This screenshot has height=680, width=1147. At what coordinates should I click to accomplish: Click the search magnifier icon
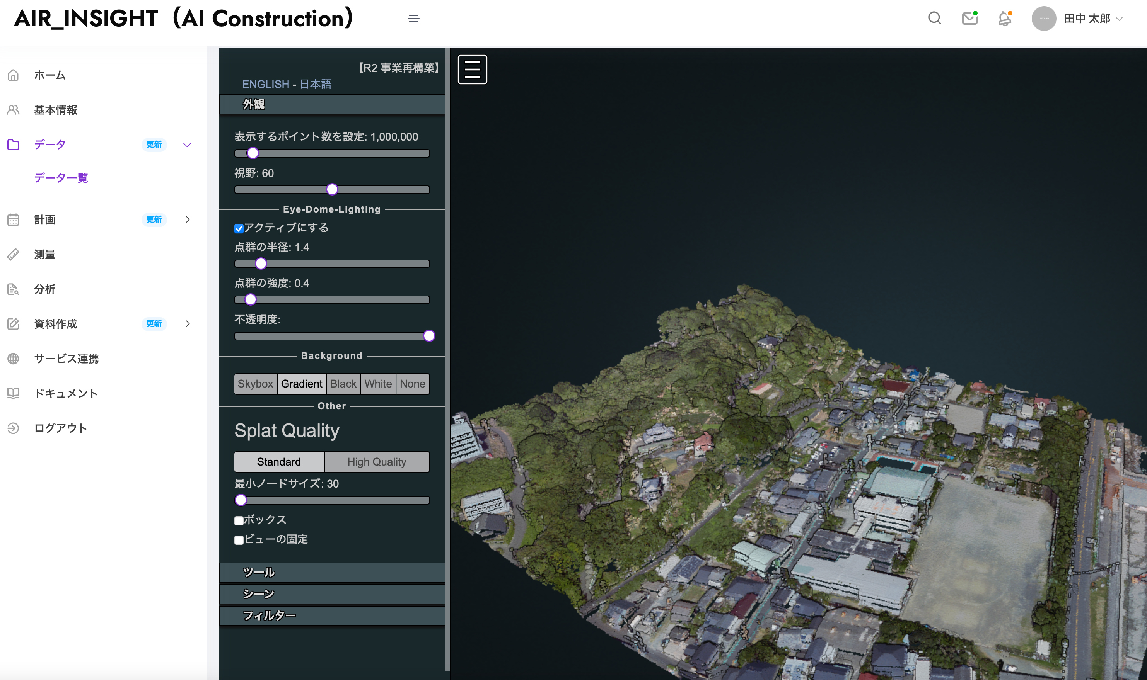(x=934, y=18)
